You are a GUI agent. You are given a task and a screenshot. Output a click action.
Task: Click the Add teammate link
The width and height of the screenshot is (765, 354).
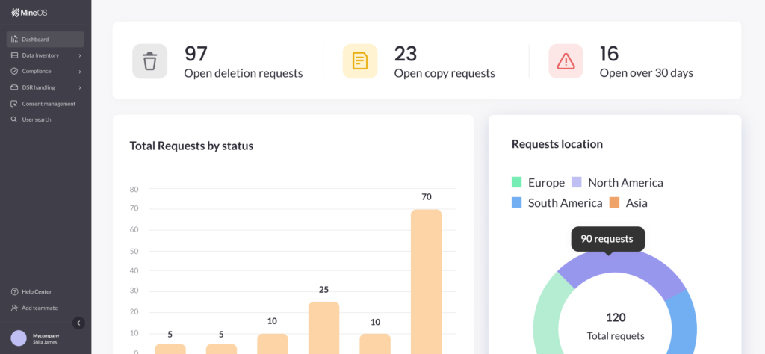pyautogui.click(x=40, y=308)
